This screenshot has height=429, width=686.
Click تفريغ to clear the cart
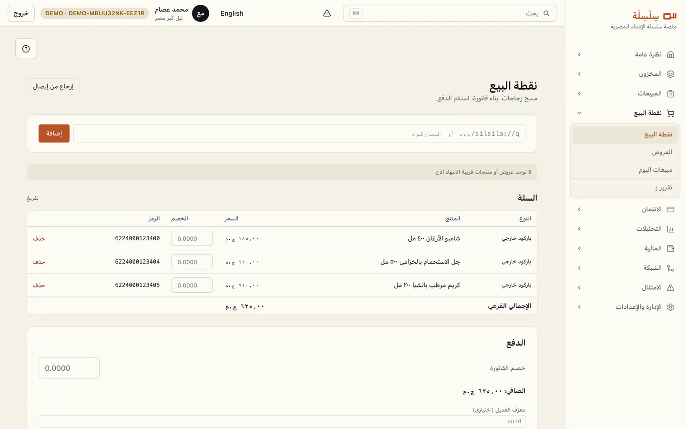pos(32,198)
